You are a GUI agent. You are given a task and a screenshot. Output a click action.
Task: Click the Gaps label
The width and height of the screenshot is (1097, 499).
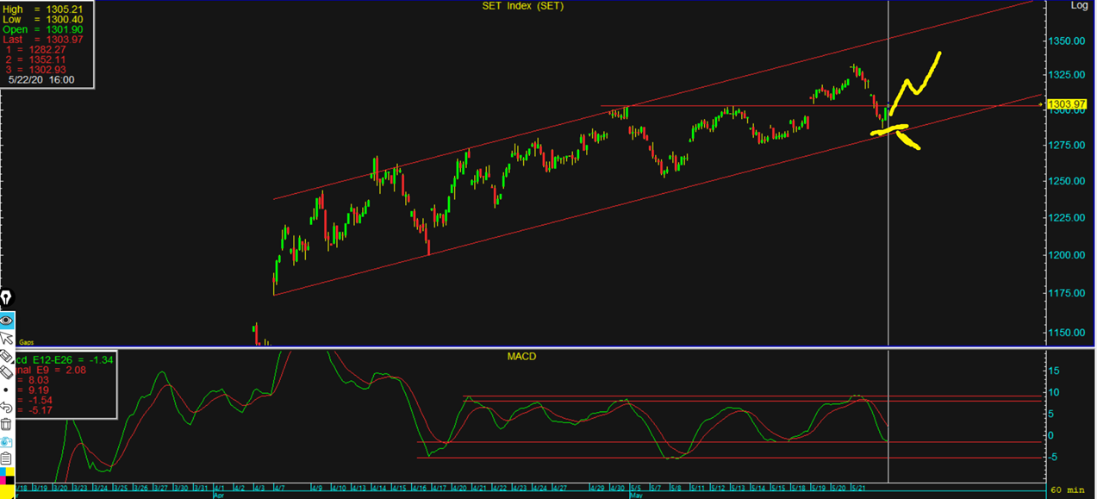(26, 342)
